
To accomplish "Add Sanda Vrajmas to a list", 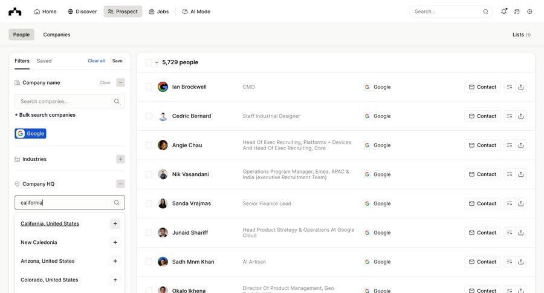I will tap(510, 203).
